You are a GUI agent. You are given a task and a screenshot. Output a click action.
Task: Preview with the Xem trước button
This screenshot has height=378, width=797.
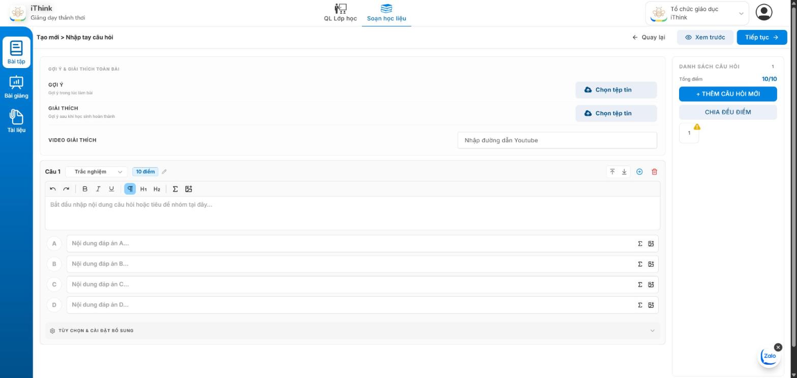click(705, 37)
